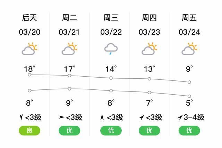Click the 03/23 date label
Screen dimensions: 222x148
coord(150,32)
